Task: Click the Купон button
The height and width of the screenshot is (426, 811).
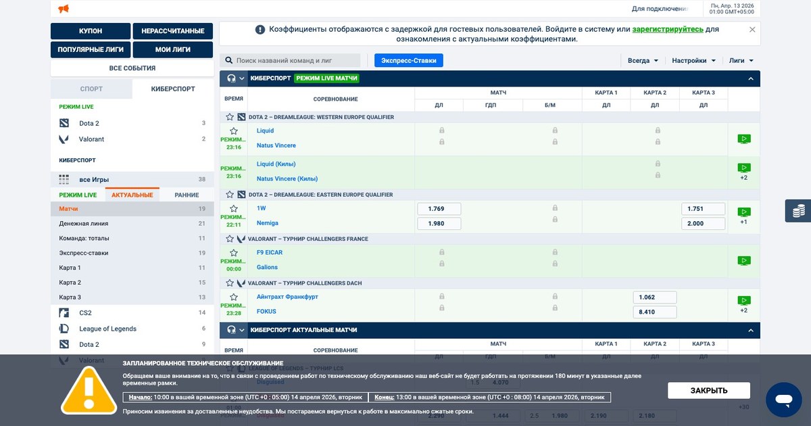Action: pyautogui.click(x=91, y=31)
